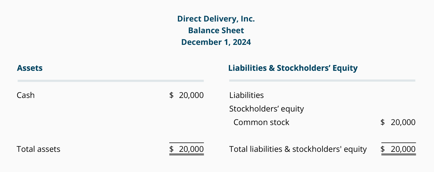This screenshot has height=172, width=434.
Task: Click the Cash amount $20,000
Action: click(186, 95)
